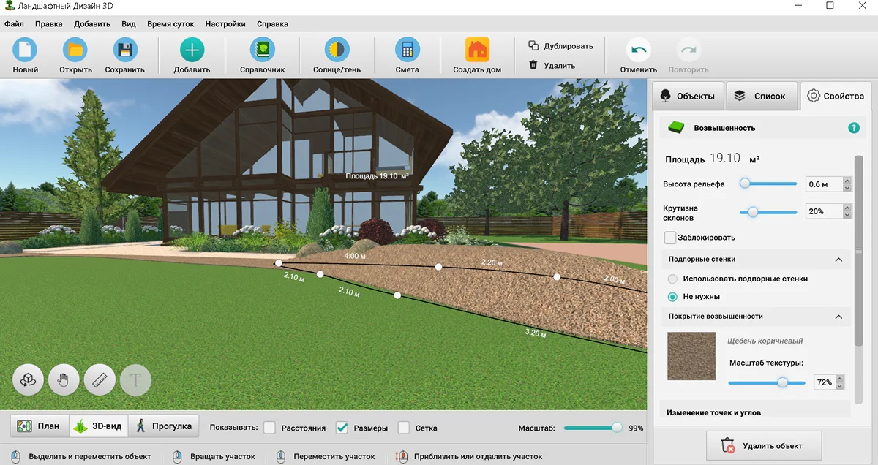Viewport: 878px width, 465px height.
Task: Open the Солнце/тень sun-shade tool
Action: tap(337, 50)
